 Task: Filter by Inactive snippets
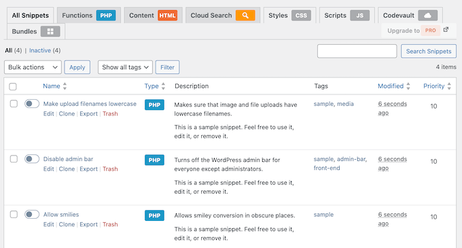tap(40, 50)
